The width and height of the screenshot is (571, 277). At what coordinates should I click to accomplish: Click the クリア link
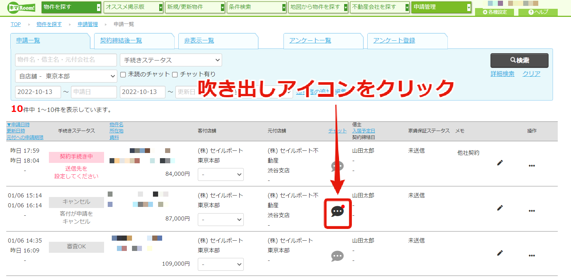pos(531,74)
